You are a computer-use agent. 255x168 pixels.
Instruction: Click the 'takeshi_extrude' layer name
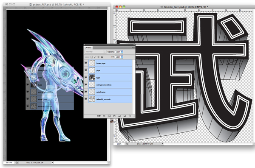(x=103, y=99)
